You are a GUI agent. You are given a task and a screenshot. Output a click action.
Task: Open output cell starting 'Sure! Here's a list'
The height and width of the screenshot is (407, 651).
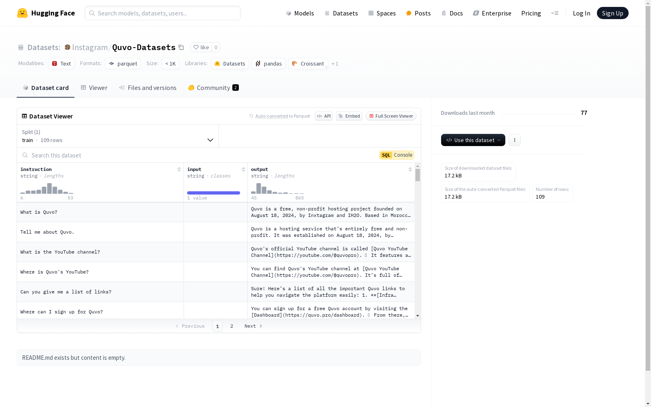(x=331, y=292)
